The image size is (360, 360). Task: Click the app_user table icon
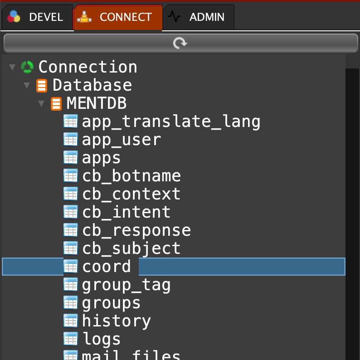click(70, 140)
